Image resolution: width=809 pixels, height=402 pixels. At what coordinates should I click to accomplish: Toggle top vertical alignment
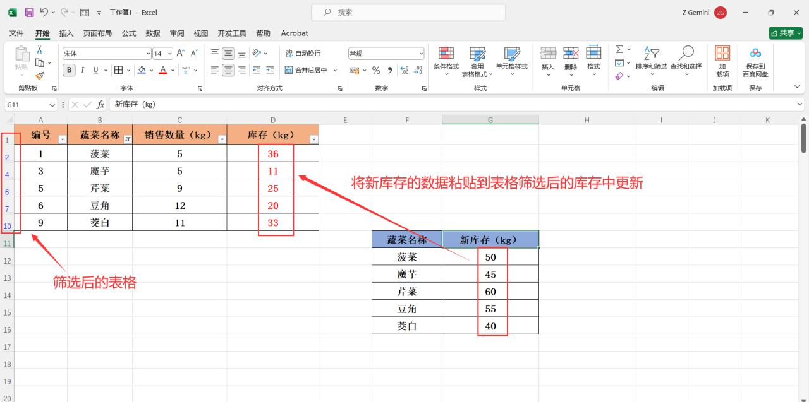(215, 53)
